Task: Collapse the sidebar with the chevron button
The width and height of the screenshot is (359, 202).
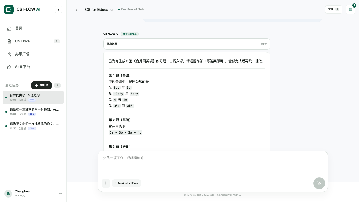Action: point(58,10)
